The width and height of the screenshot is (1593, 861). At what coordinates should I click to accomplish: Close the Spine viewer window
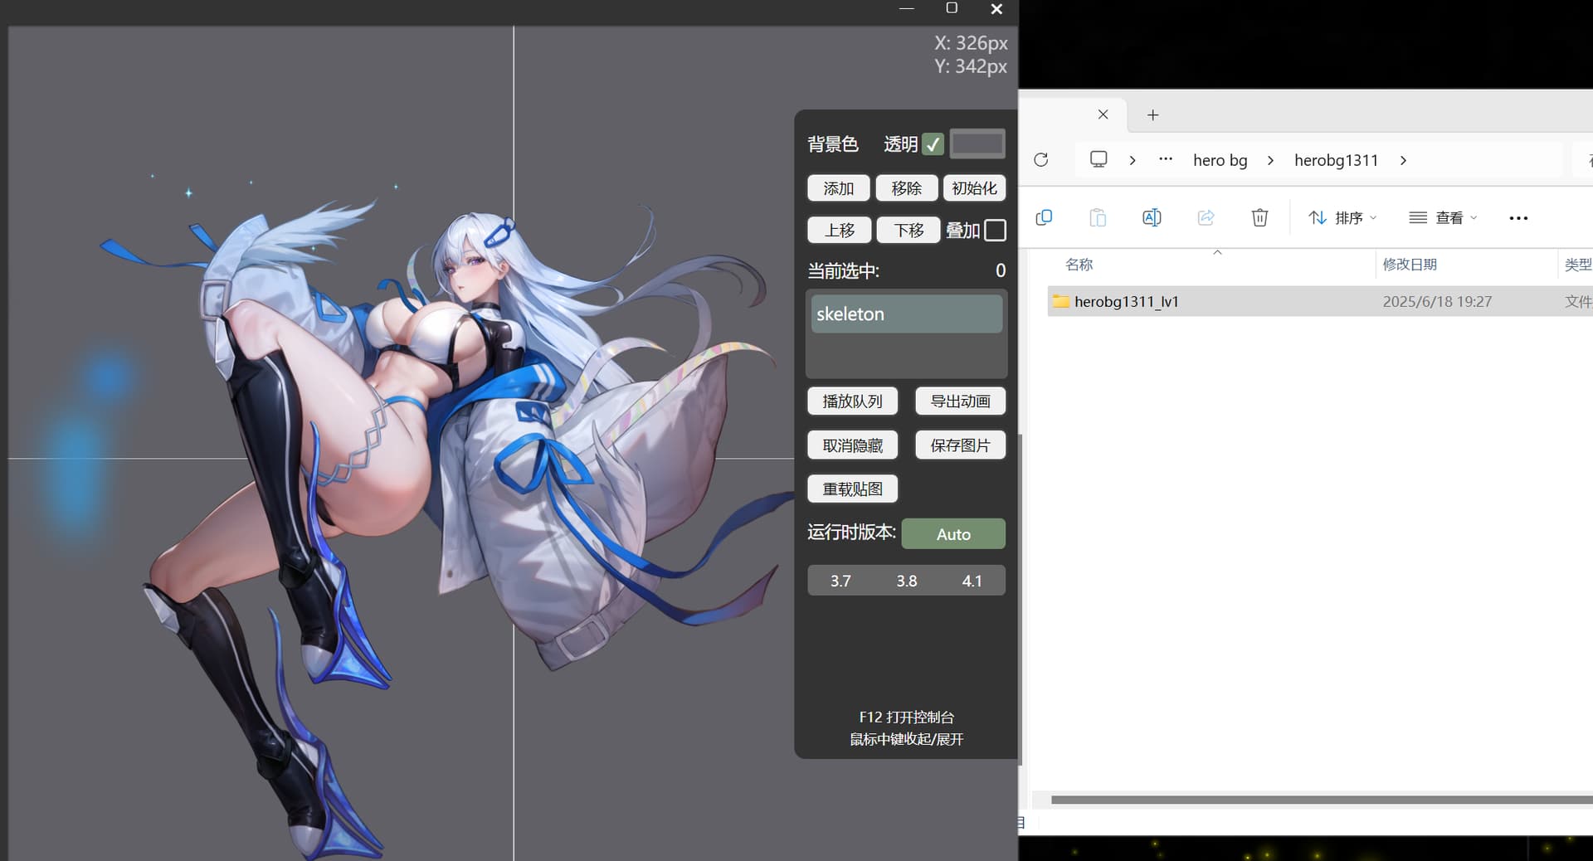click(996, 9)
